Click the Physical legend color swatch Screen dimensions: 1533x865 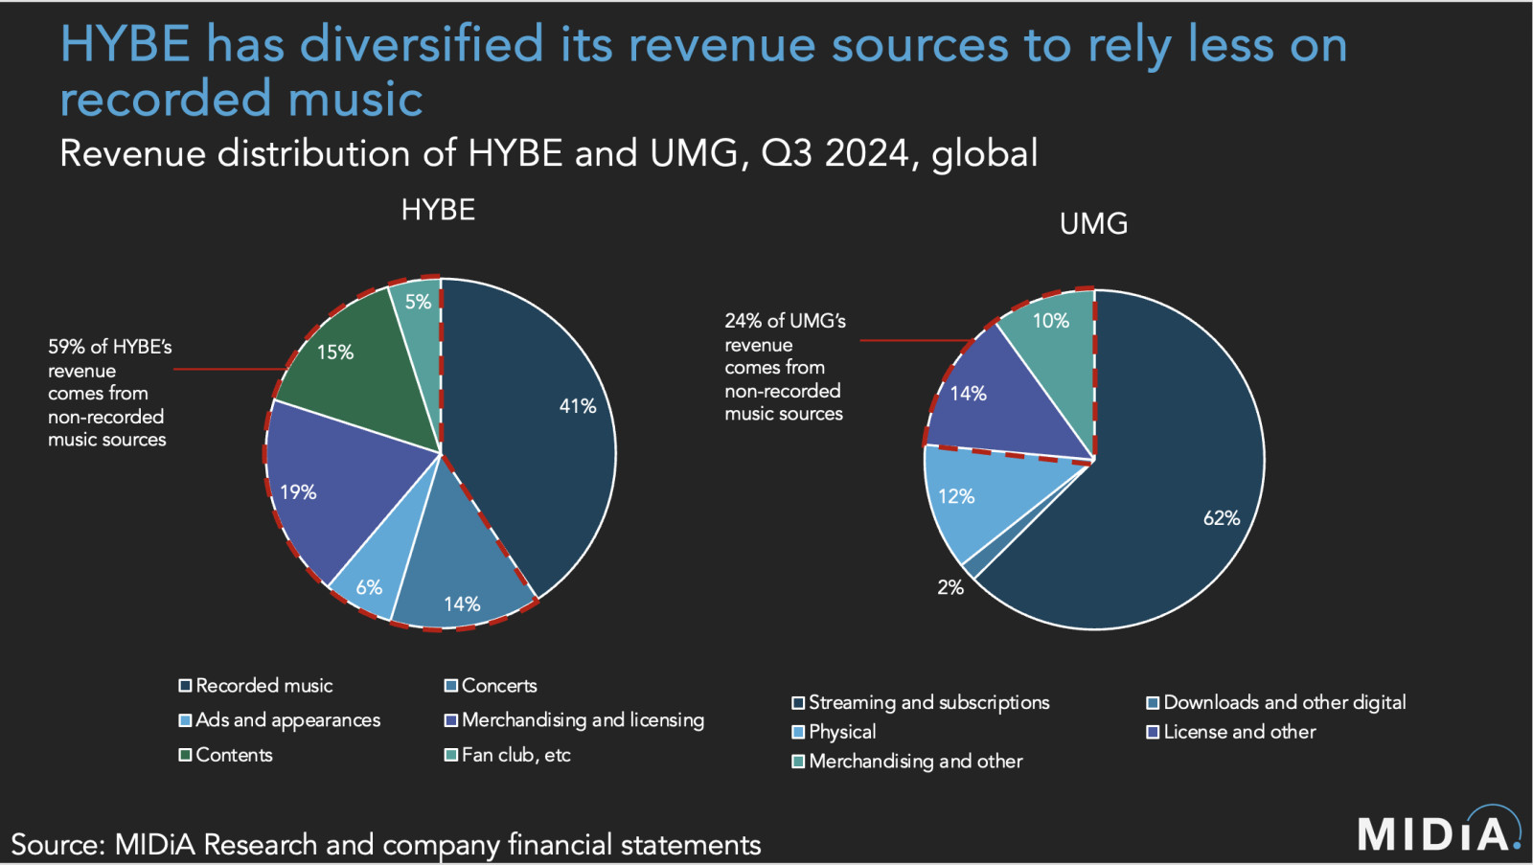tap(798, 733)
